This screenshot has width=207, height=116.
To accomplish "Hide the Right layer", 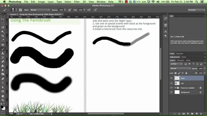I will point(171,78).
